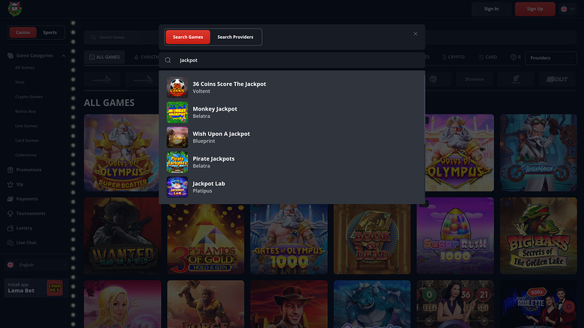584x328 pixels.
Task: Click the Promotions gift icon
Action: tap(10, 170)
